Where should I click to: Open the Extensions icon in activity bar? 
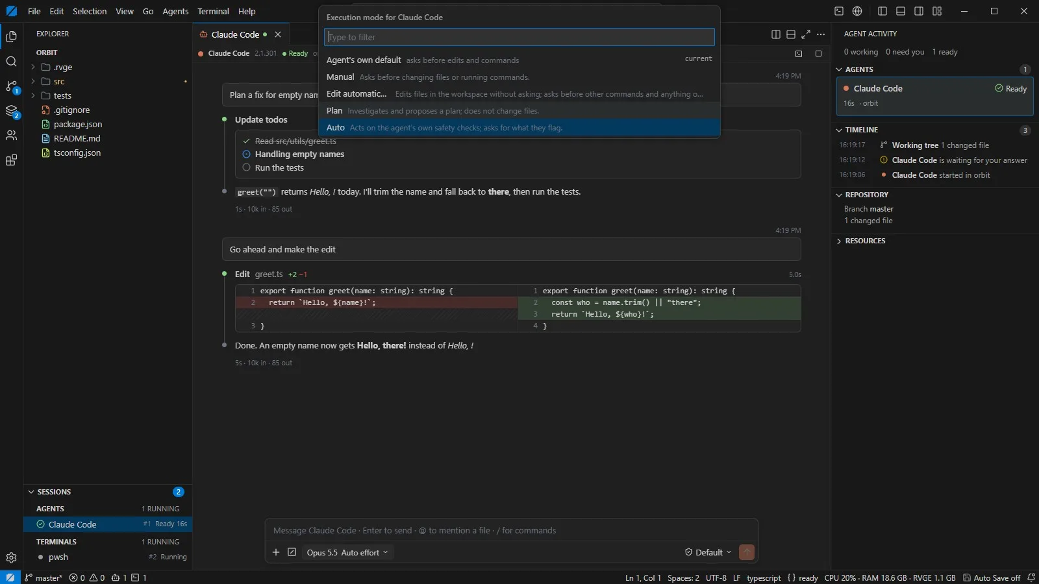click(x=11, y=160)
